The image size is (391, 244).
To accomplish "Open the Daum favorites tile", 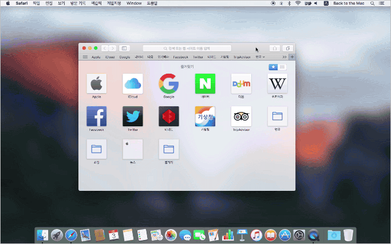I will (241, 83).
